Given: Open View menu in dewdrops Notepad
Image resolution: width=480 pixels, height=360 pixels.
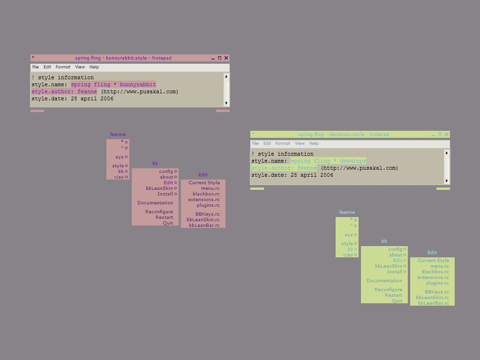Looking at the screenshot, I should click(300, 143).
